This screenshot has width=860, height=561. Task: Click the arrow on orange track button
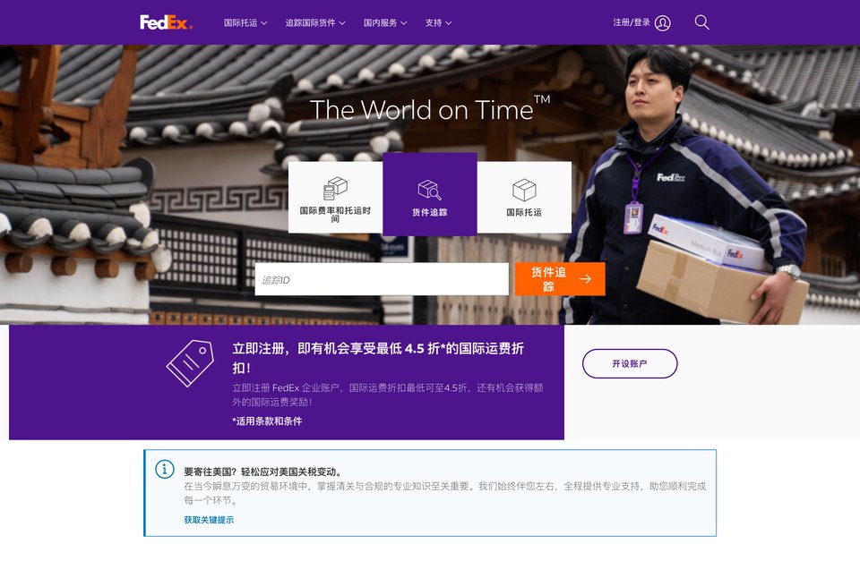[585, 279]
